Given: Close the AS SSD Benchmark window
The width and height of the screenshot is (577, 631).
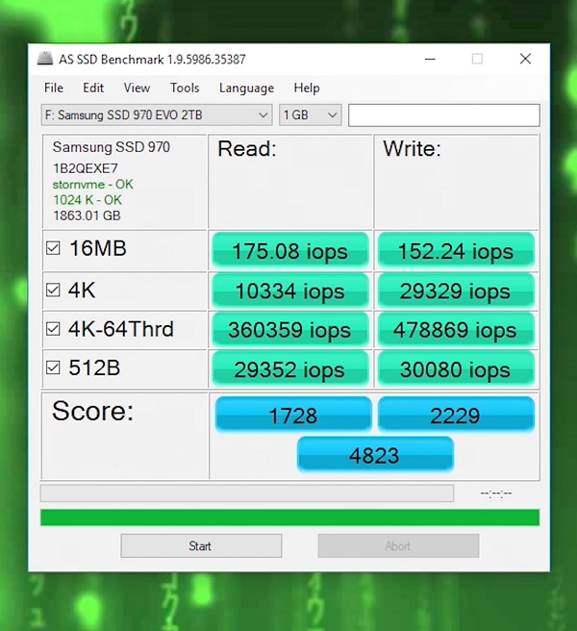Looking at the screenshot, I should [525, 60].
